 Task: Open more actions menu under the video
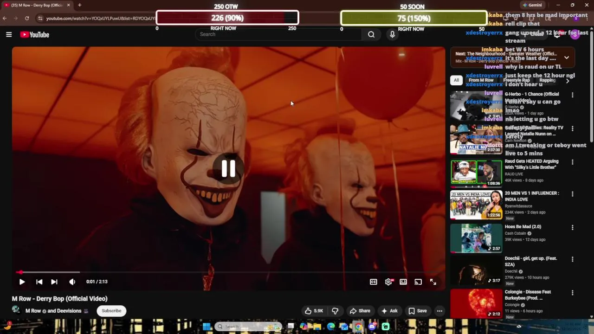point(439,311)
